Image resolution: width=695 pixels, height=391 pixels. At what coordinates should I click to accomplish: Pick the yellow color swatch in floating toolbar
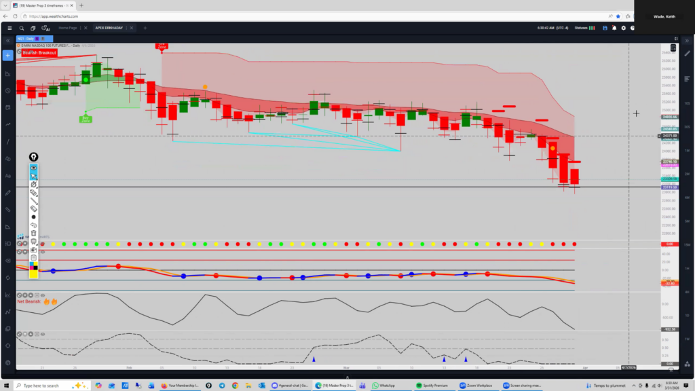click(33, 274)
